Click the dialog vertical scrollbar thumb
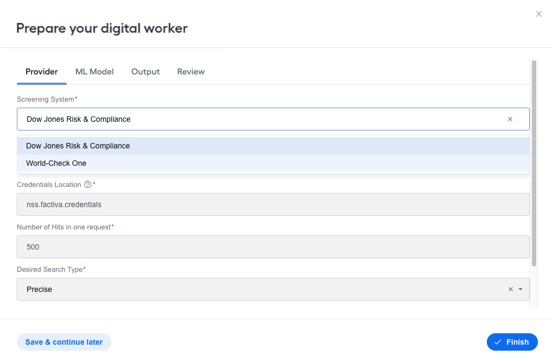This screenshot has height=361, width=552. (534, 163)
